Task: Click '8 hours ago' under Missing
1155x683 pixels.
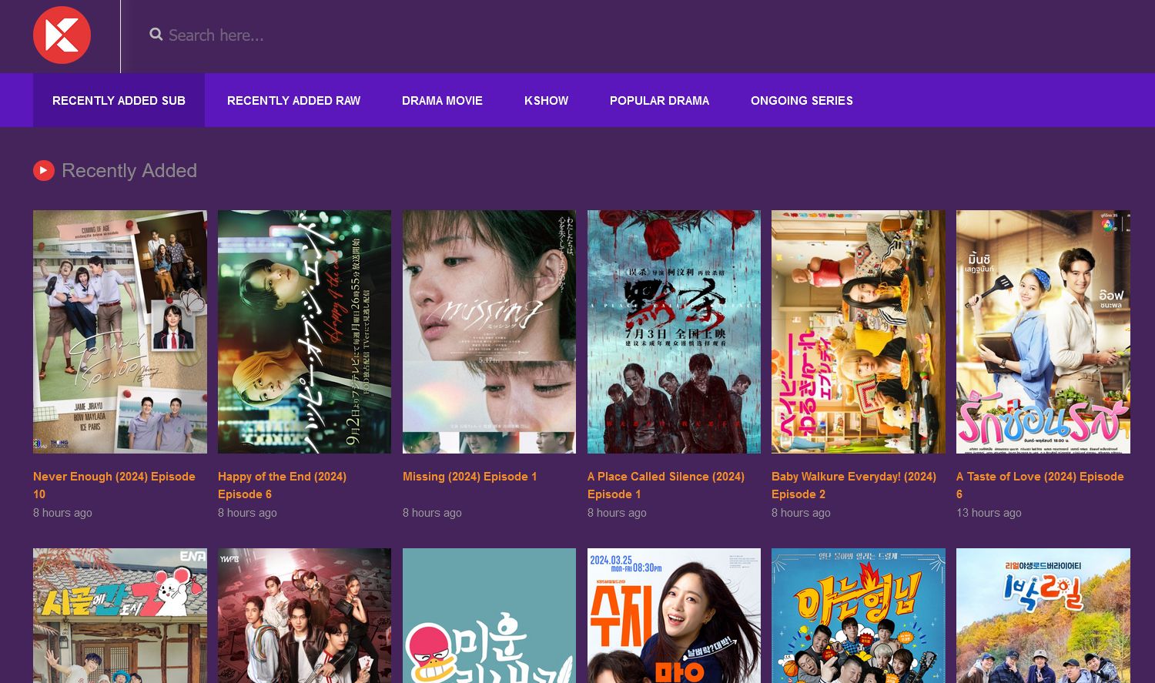Action: [432, 513]
